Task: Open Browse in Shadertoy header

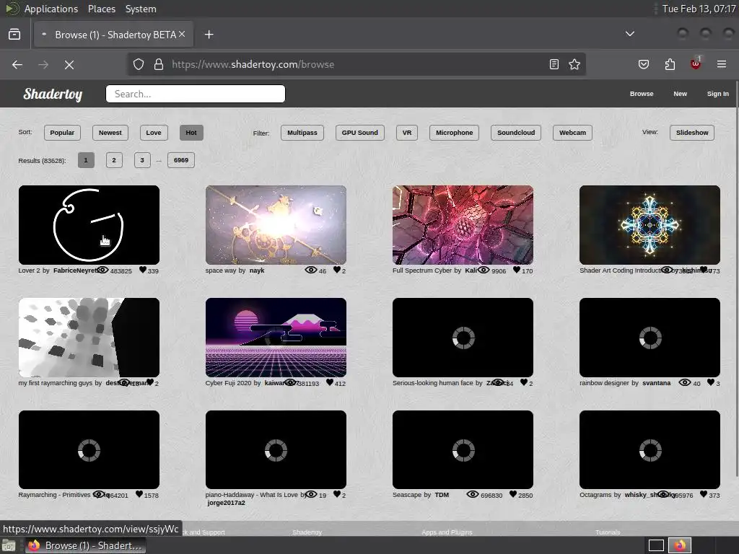Action: (x=642, y=94)
